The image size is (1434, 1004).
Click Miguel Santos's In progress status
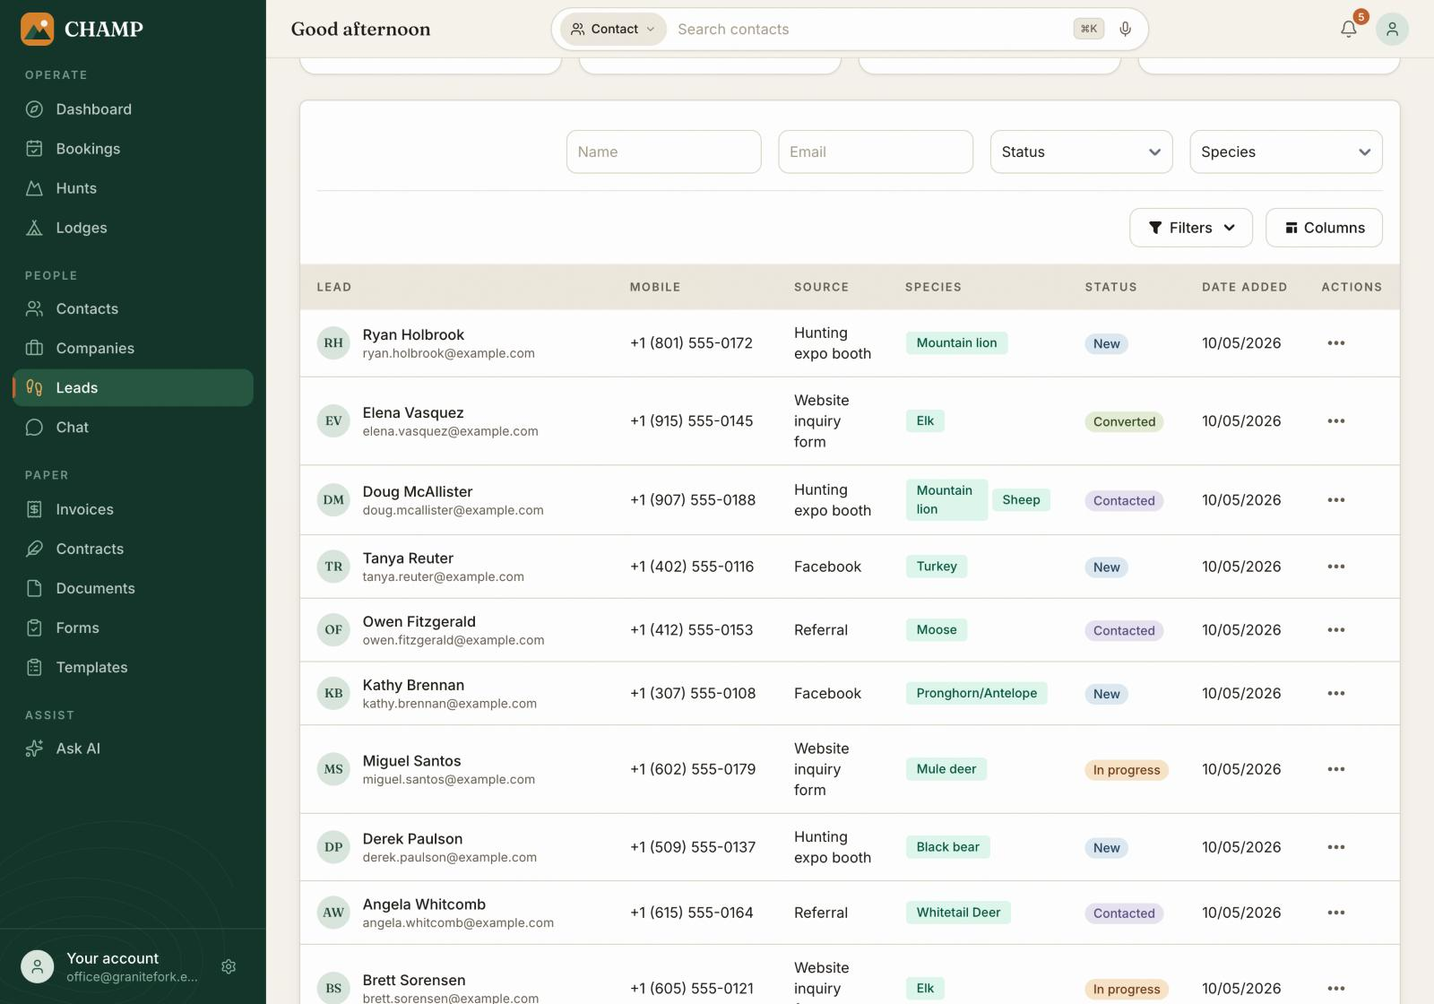1127,769
